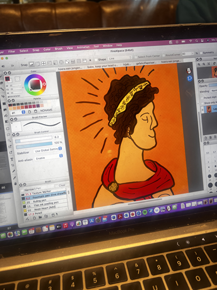The width and height of the screenshot is (217, 290).
Task: Open the Animation menu
Action: point(83,47)
